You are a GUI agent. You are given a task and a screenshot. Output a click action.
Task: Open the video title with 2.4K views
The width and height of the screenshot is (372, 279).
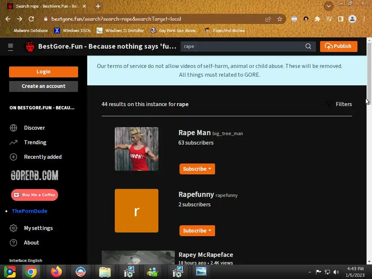coord(206,255)
